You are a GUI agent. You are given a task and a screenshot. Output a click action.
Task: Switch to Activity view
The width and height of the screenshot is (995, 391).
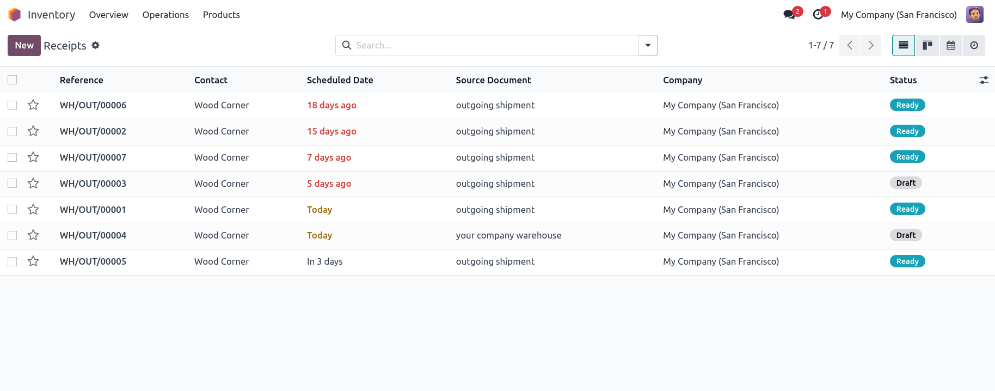(x=974, y=45)
